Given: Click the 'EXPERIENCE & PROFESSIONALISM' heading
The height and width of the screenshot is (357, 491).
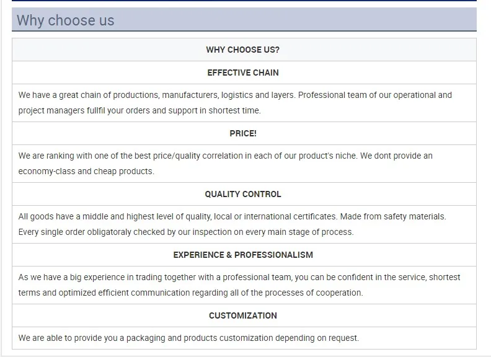Looking at the screenshot, I should 243,255.
